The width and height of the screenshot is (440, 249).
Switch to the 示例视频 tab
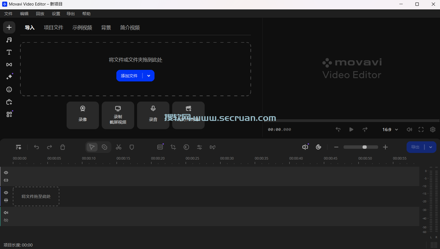click(x=82, y=28)
